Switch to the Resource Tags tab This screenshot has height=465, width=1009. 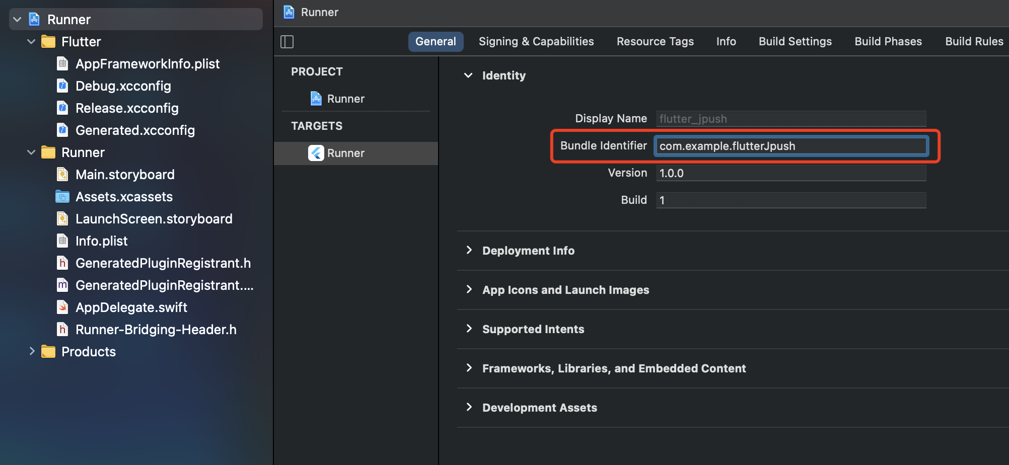pyautogui.click(x=655, y=42)
